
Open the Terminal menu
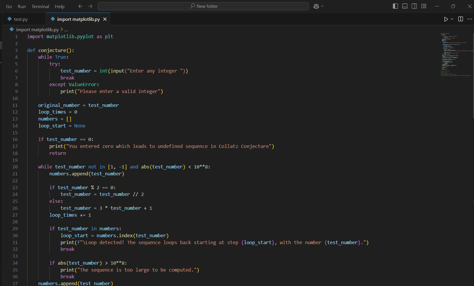(x=40, y=6)
